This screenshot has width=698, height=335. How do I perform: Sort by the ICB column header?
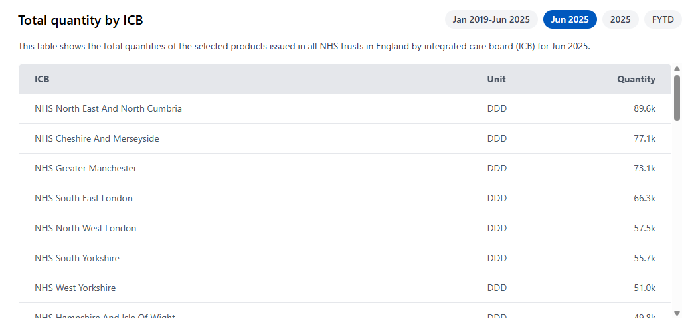tap(42, 79)
